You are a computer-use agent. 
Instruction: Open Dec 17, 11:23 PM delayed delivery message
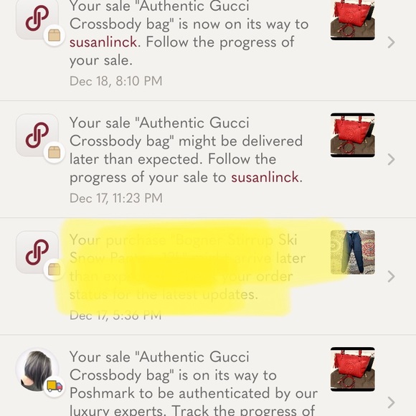point(208,159)
